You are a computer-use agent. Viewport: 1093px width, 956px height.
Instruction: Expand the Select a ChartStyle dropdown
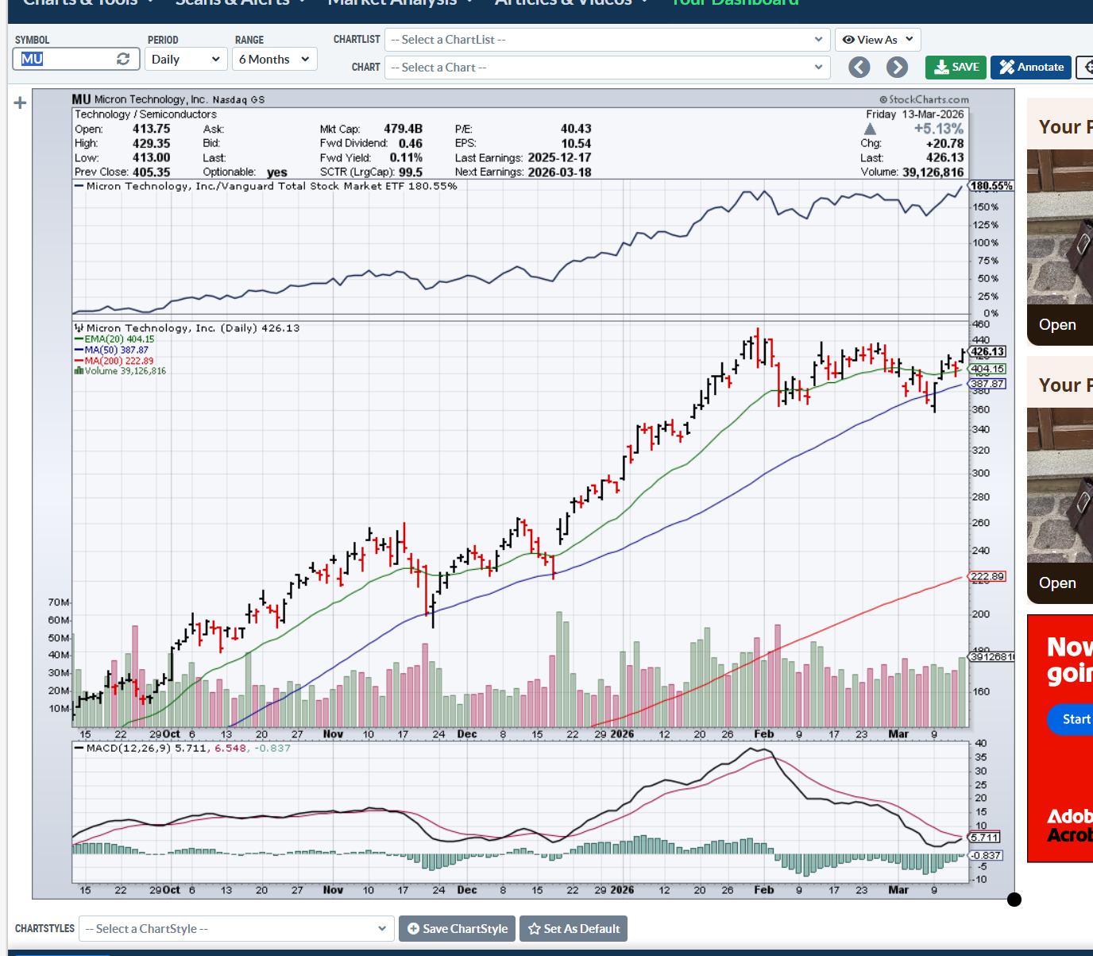pyautogui.click(x=237, y=928)
